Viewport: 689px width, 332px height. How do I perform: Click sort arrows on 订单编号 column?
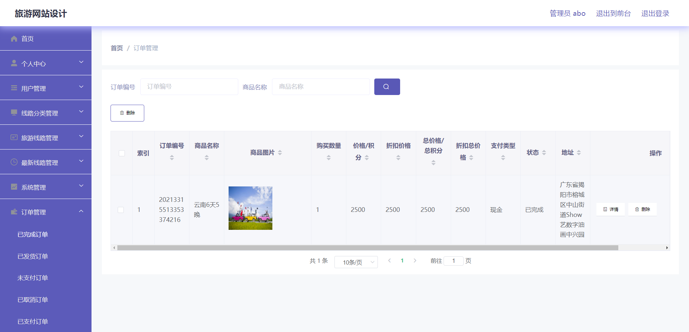tap(172, 157)
